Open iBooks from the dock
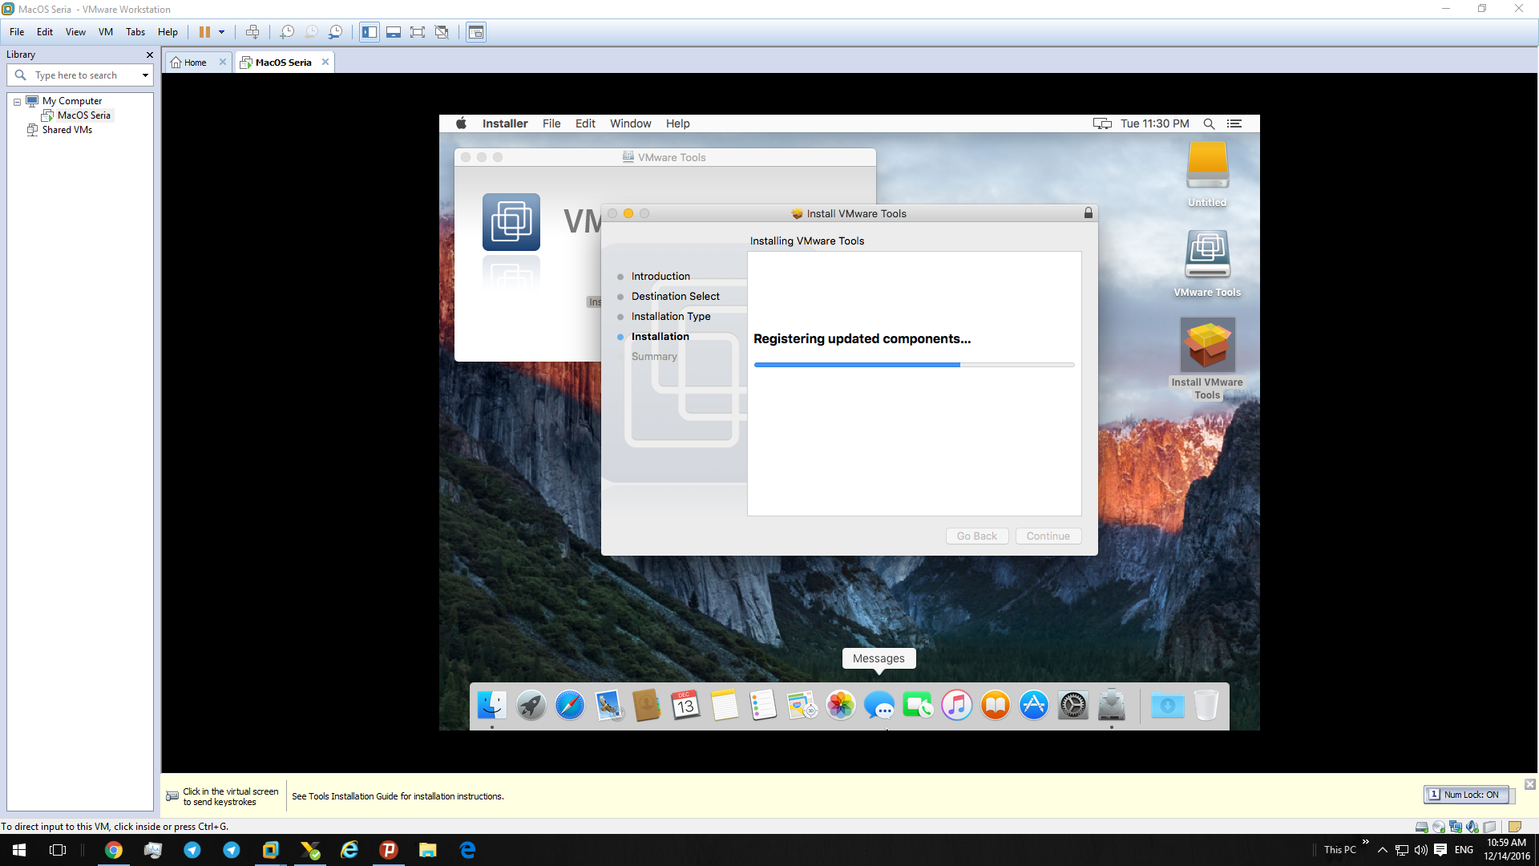Viewport: 1539px width, 866px height. point(996,706)
